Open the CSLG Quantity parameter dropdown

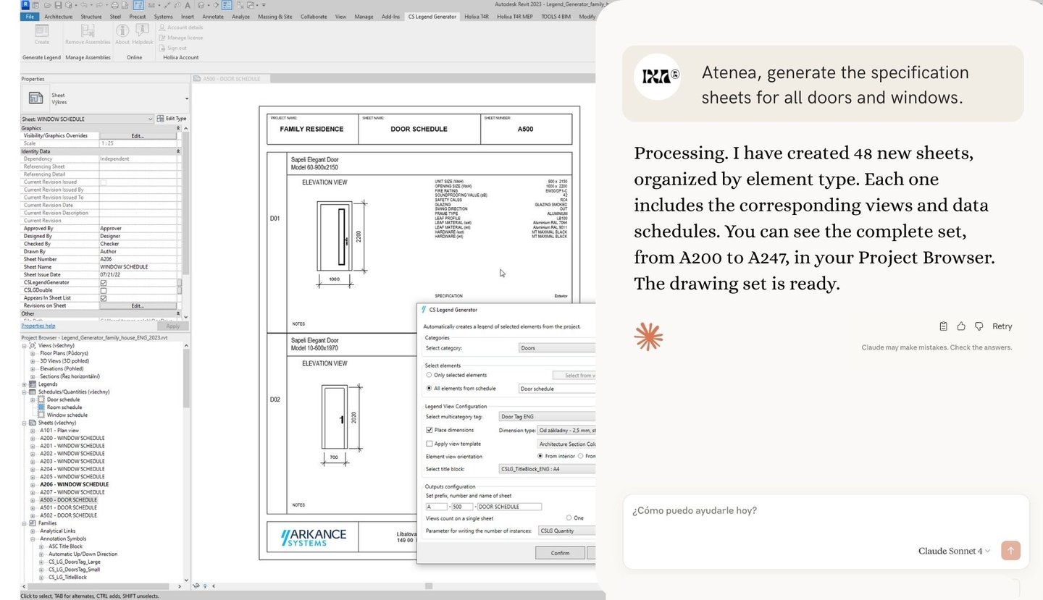(x=566, y=531)
